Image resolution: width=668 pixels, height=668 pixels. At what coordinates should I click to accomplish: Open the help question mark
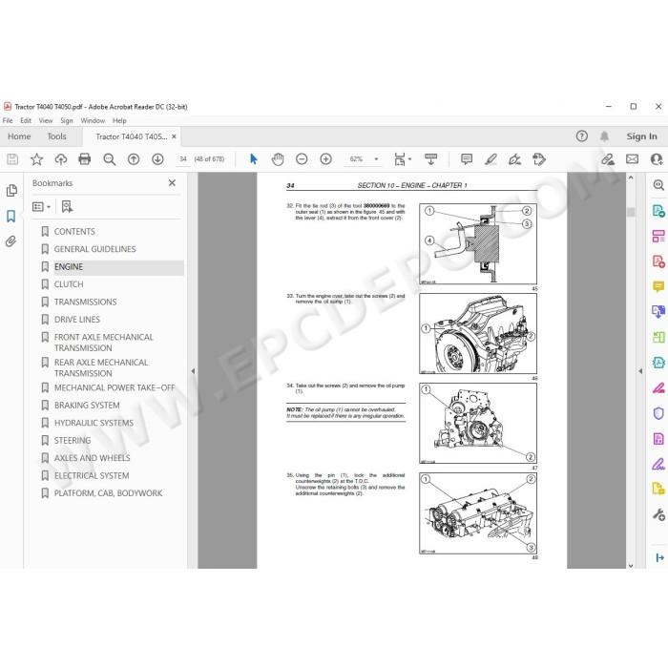coord(581,136)
